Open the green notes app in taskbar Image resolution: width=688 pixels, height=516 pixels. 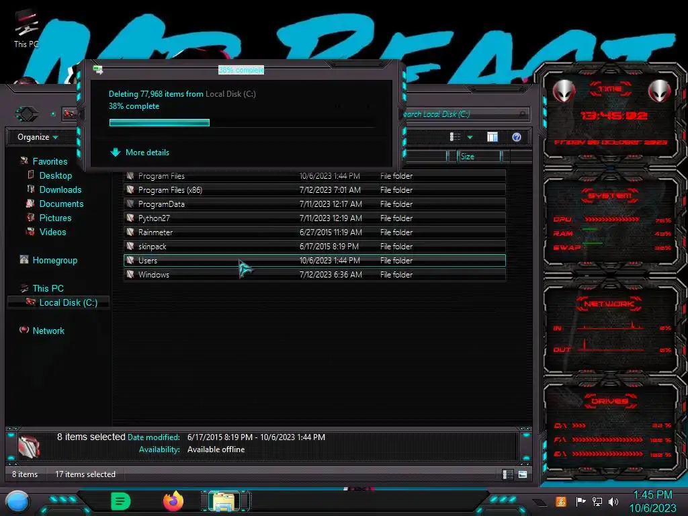point(121,501)
